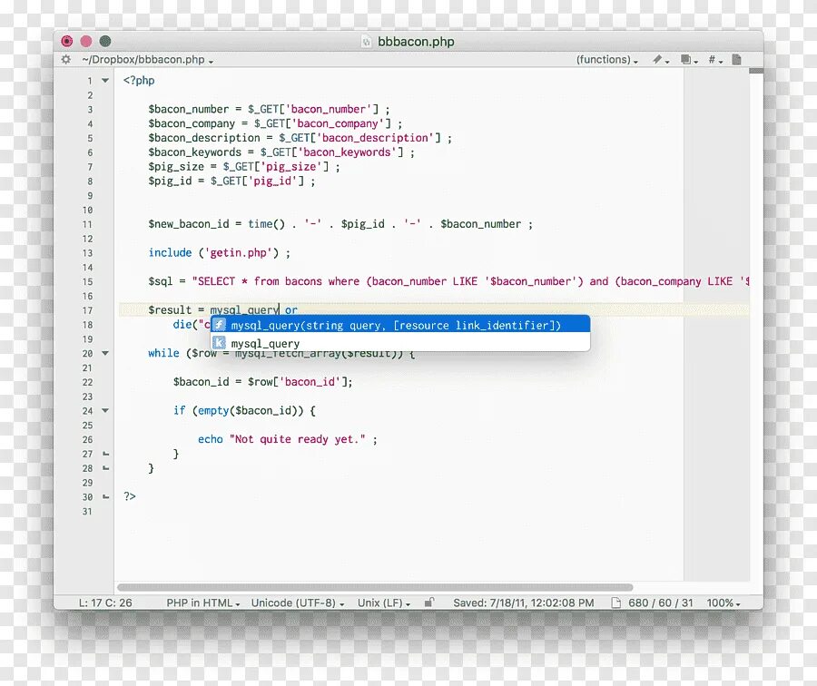The height and width of the screenshot is (686, 817).
Task: Collapse the if block fold on line 24
Action: [x=105, y=410]
